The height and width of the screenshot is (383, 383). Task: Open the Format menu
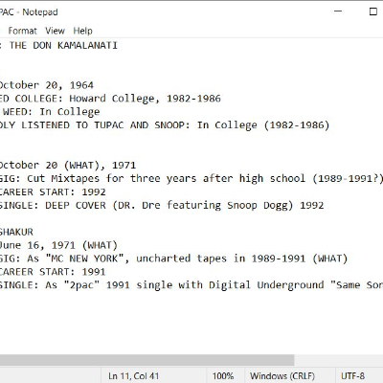[x=22, y=31]
